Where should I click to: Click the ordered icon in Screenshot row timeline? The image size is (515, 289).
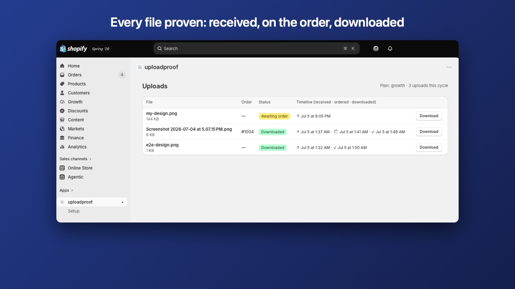(x=336, y=132)
